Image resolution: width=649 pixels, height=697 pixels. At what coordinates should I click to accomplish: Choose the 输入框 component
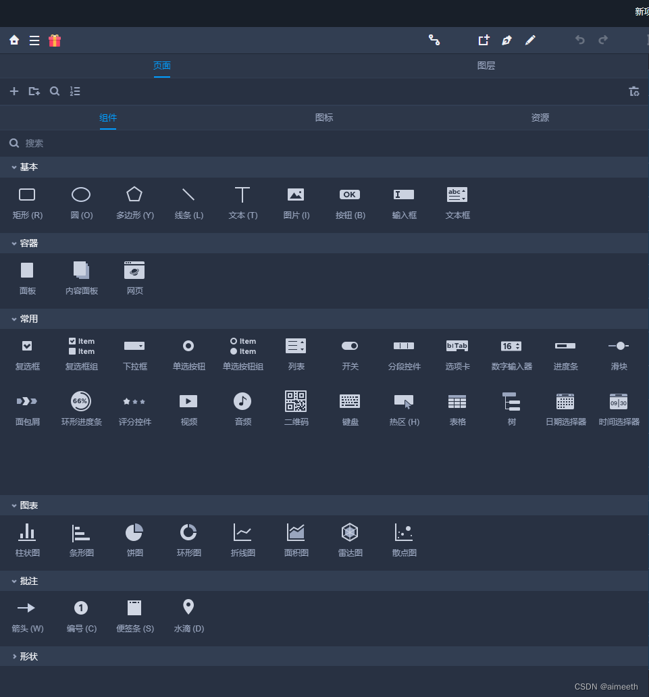point(404,203)
